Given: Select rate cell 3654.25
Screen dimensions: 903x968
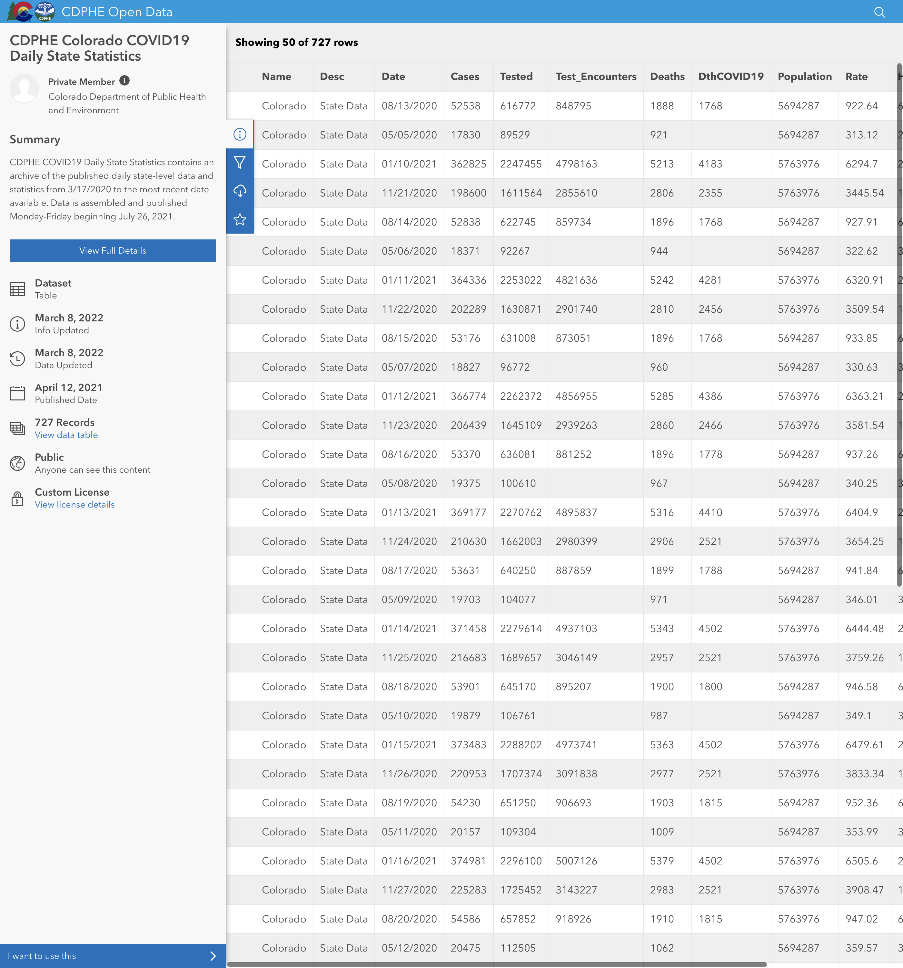Looking at the screenshot, I should click(865, 541).
